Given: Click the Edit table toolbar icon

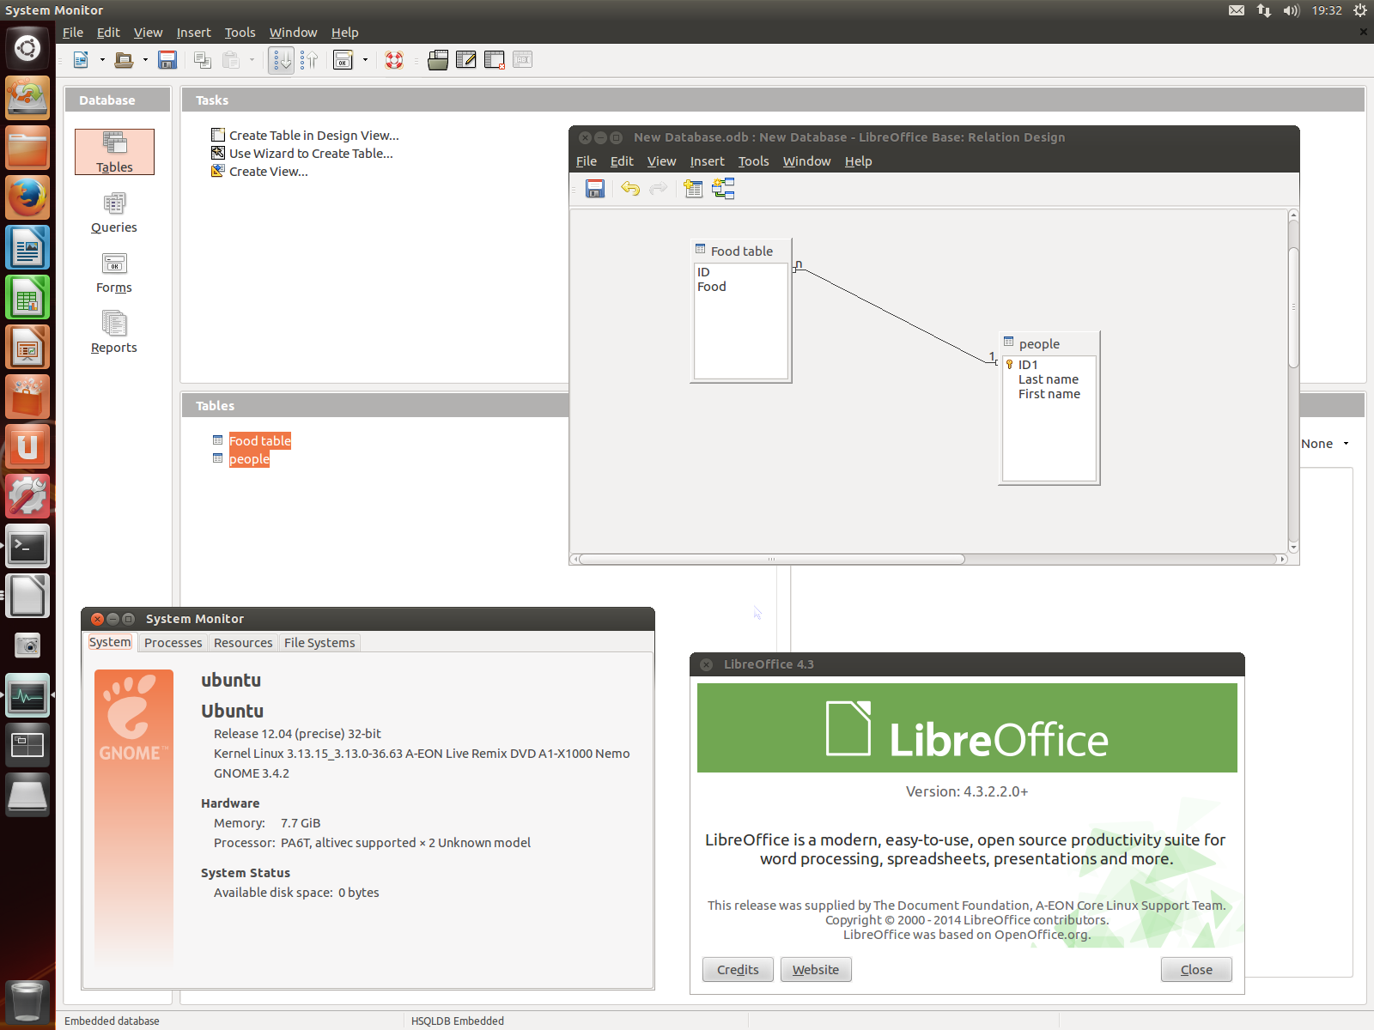Looking at the screenshot, I should (x=466, y=60).
